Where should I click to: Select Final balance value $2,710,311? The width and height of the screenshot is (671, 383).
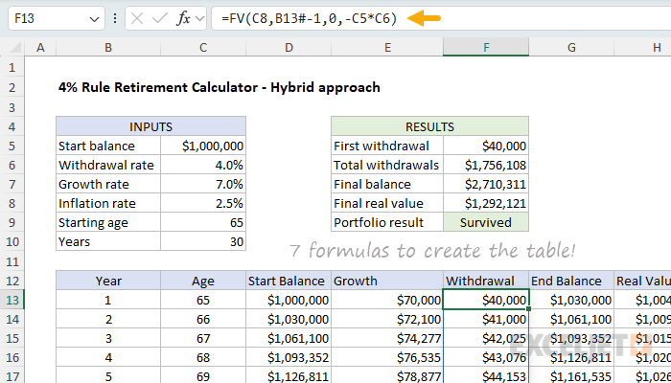coord(486,184)
